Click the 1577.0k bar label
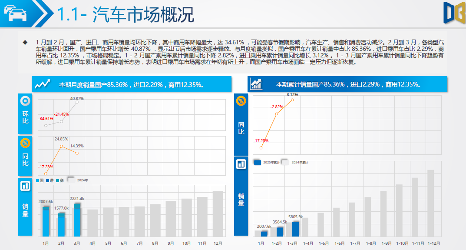Screen dimensions: 466x250 (x=61, y=208)
